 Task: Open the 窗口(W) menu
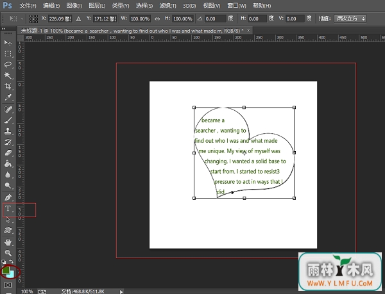tap(237, 6)
